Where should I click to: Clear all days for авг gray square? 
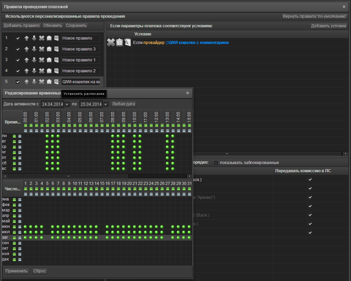coord(20,238)
